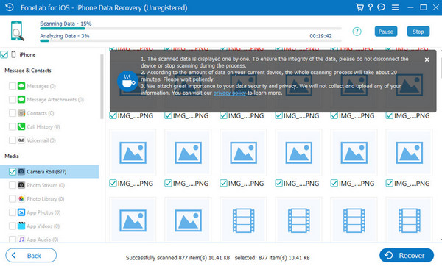The image size is (442, 266).
Task: Go Back to previous screen
Action: point(31,255)
